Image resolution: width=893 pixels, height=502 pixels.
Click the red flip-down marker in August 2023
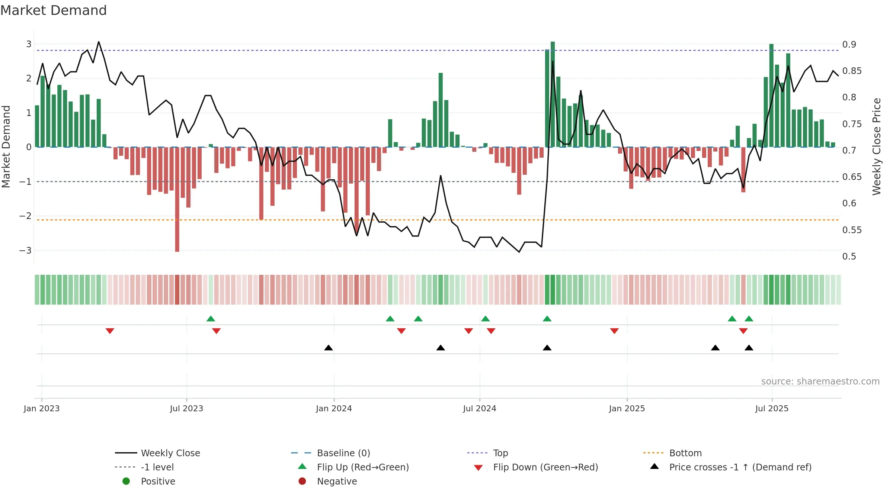click(217, 331)
